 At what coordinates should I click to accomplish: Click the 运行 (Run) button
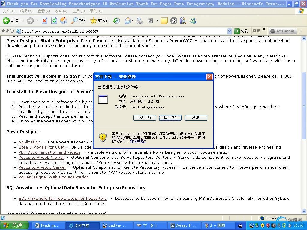145,117
